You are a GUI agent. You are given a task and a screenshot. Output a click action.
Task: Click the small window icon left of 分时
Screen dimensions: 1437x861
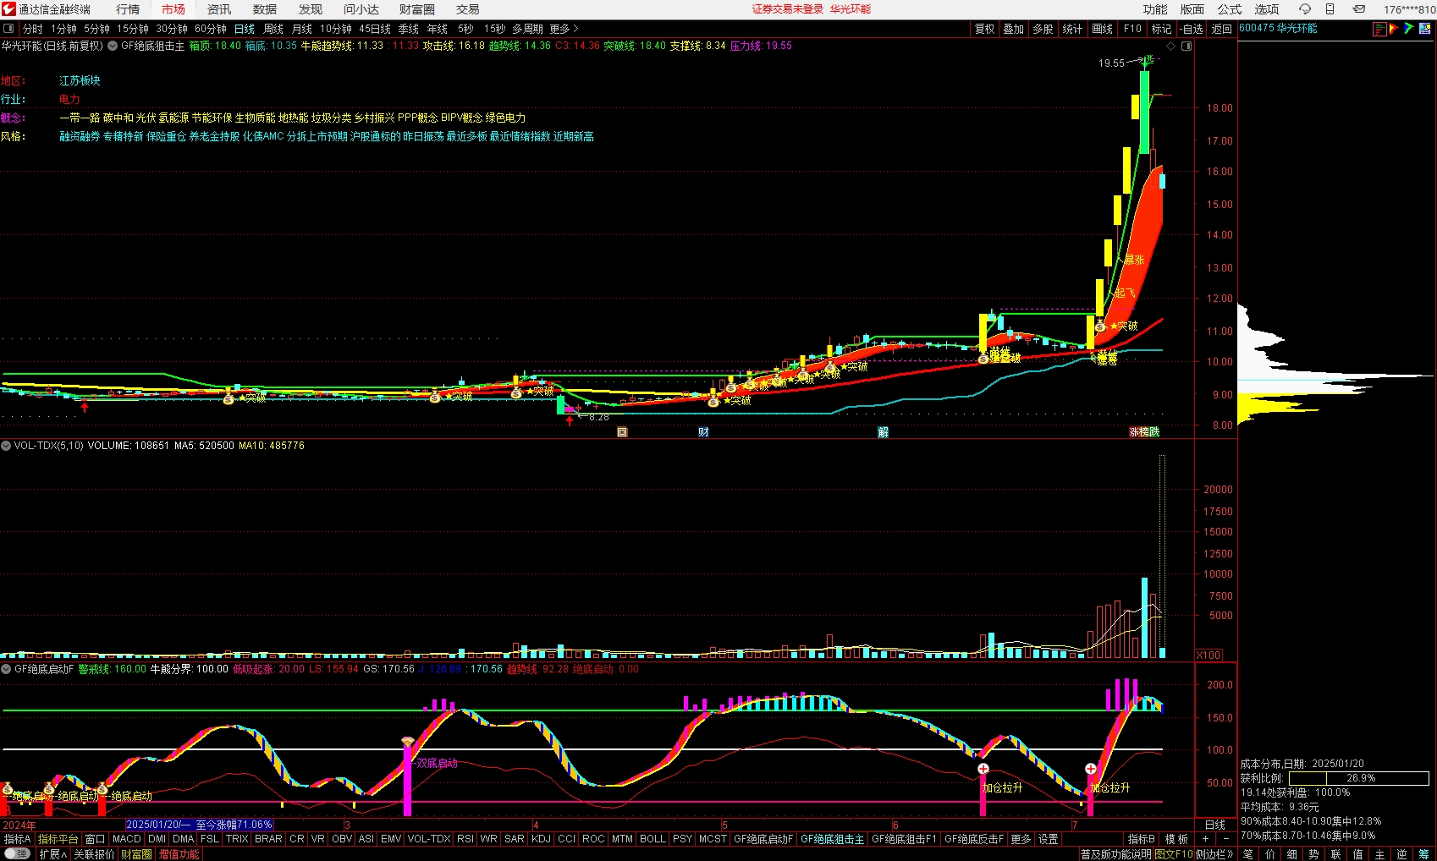[x=8, y=29]
